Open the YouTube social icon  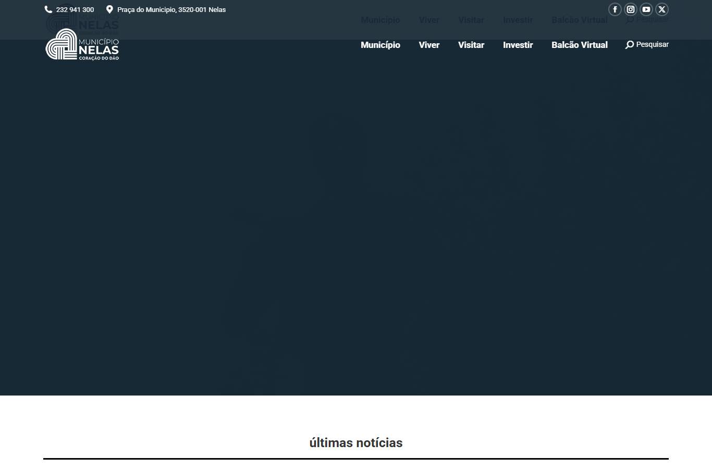pos(646,9)
